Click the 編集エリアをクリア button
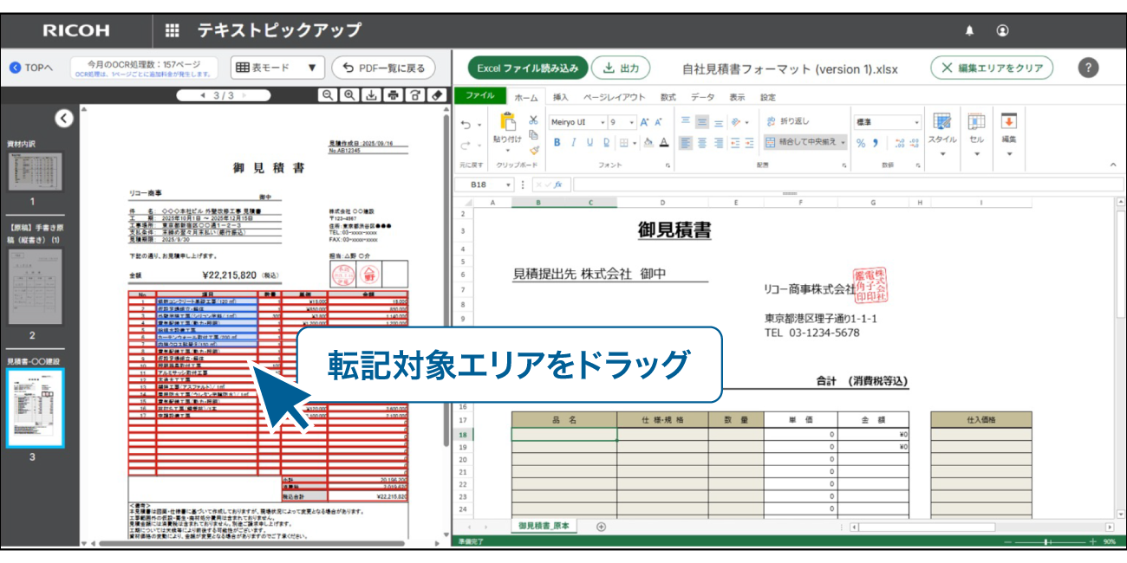Viewport: 1127px width, 563px height. (992, 68)
